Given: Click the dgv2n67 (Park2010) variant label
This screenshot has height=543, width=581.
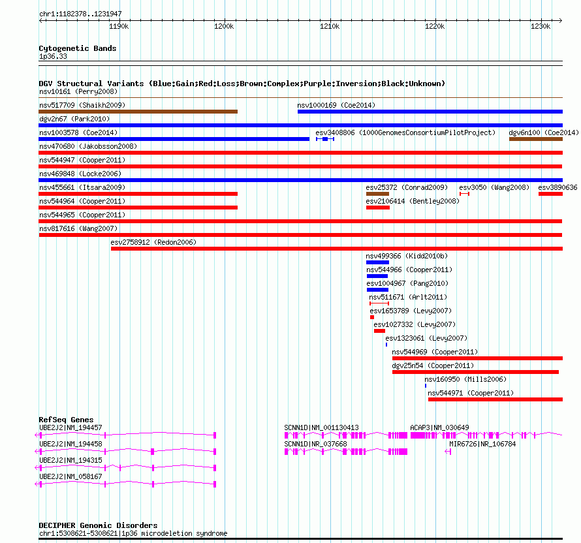Looking at the screenshot, I should 74,119.
